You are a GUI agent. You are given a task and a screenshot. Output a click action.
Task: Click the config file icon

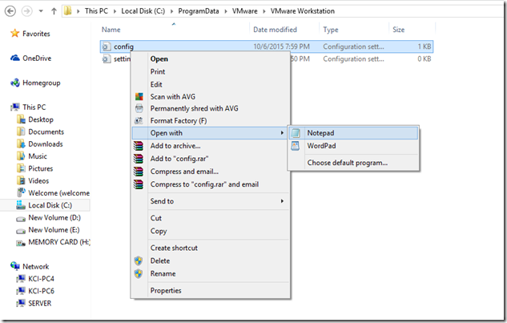point(107,46)
